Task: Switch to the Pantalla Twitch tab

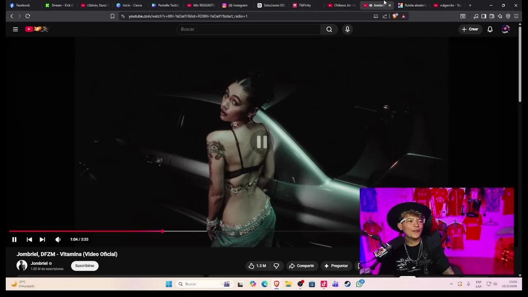Action: tap(166, 5)
